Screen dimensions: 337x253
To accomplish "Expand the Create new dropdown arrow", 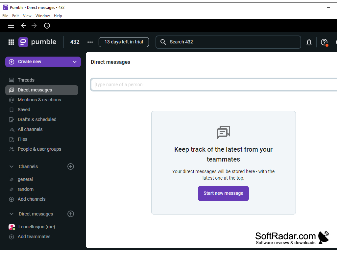I will 75,62.
